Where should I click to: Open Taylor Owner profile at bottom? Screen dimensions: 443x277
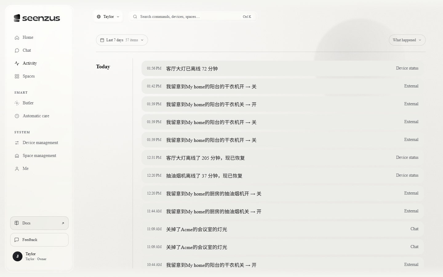pos(39,256)
